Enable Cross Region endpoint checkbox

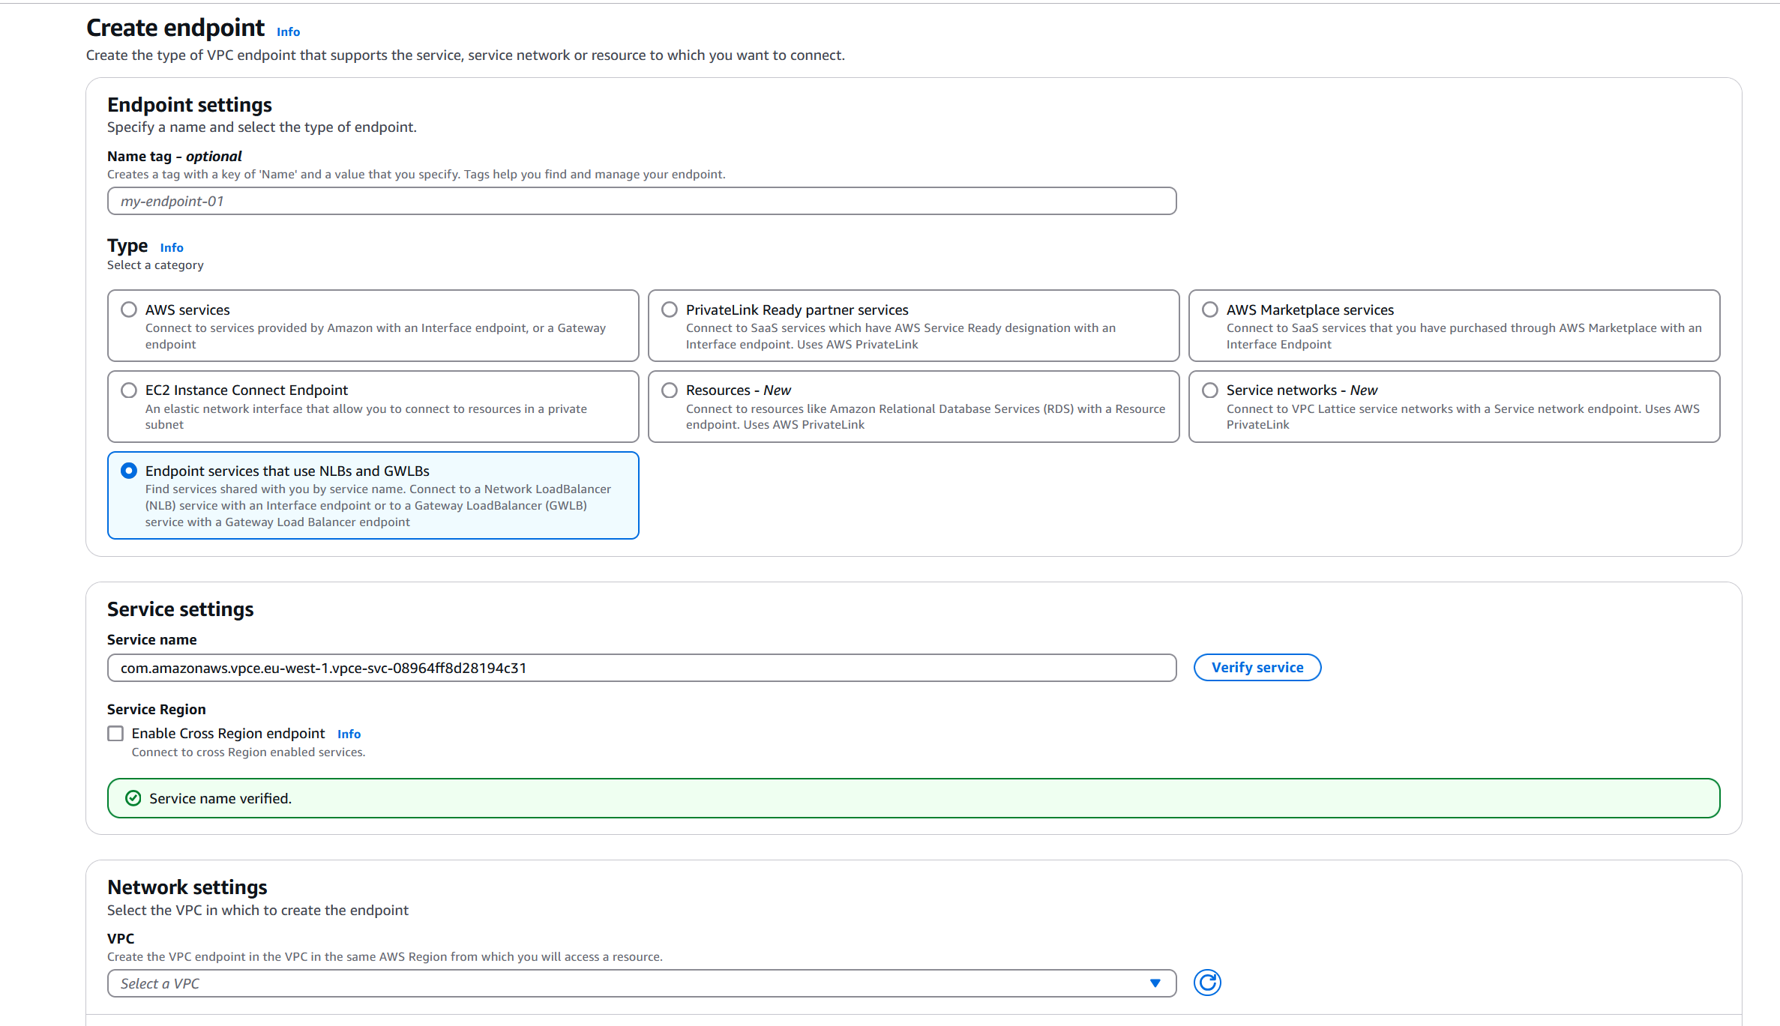115,734
